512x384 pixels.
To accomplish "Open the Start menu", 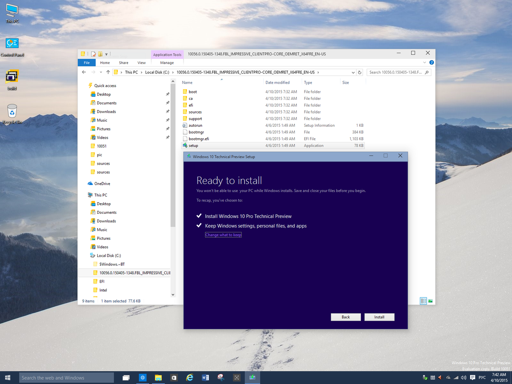I will tap(8, 378).
